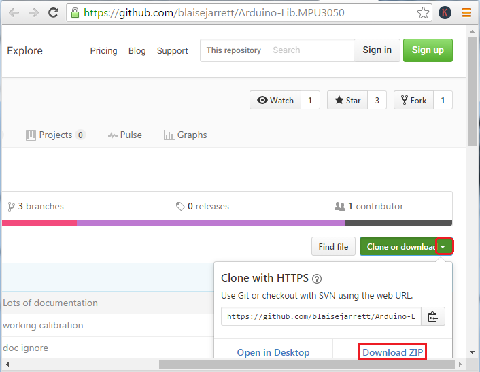Click the Find file button
This screenshot has width=480, height=372.
click(x=333, y=246)
